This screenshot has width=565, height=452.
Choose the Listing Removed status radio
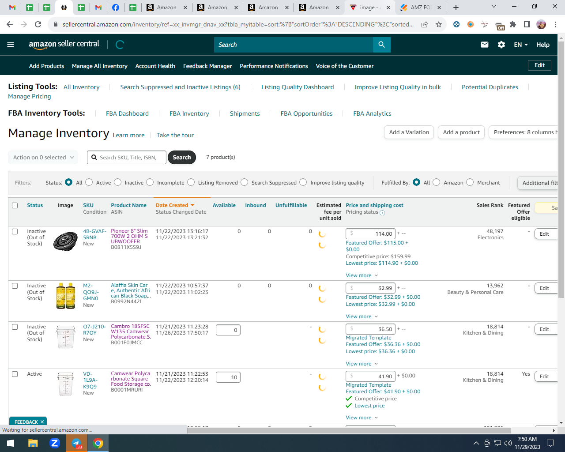191,182
